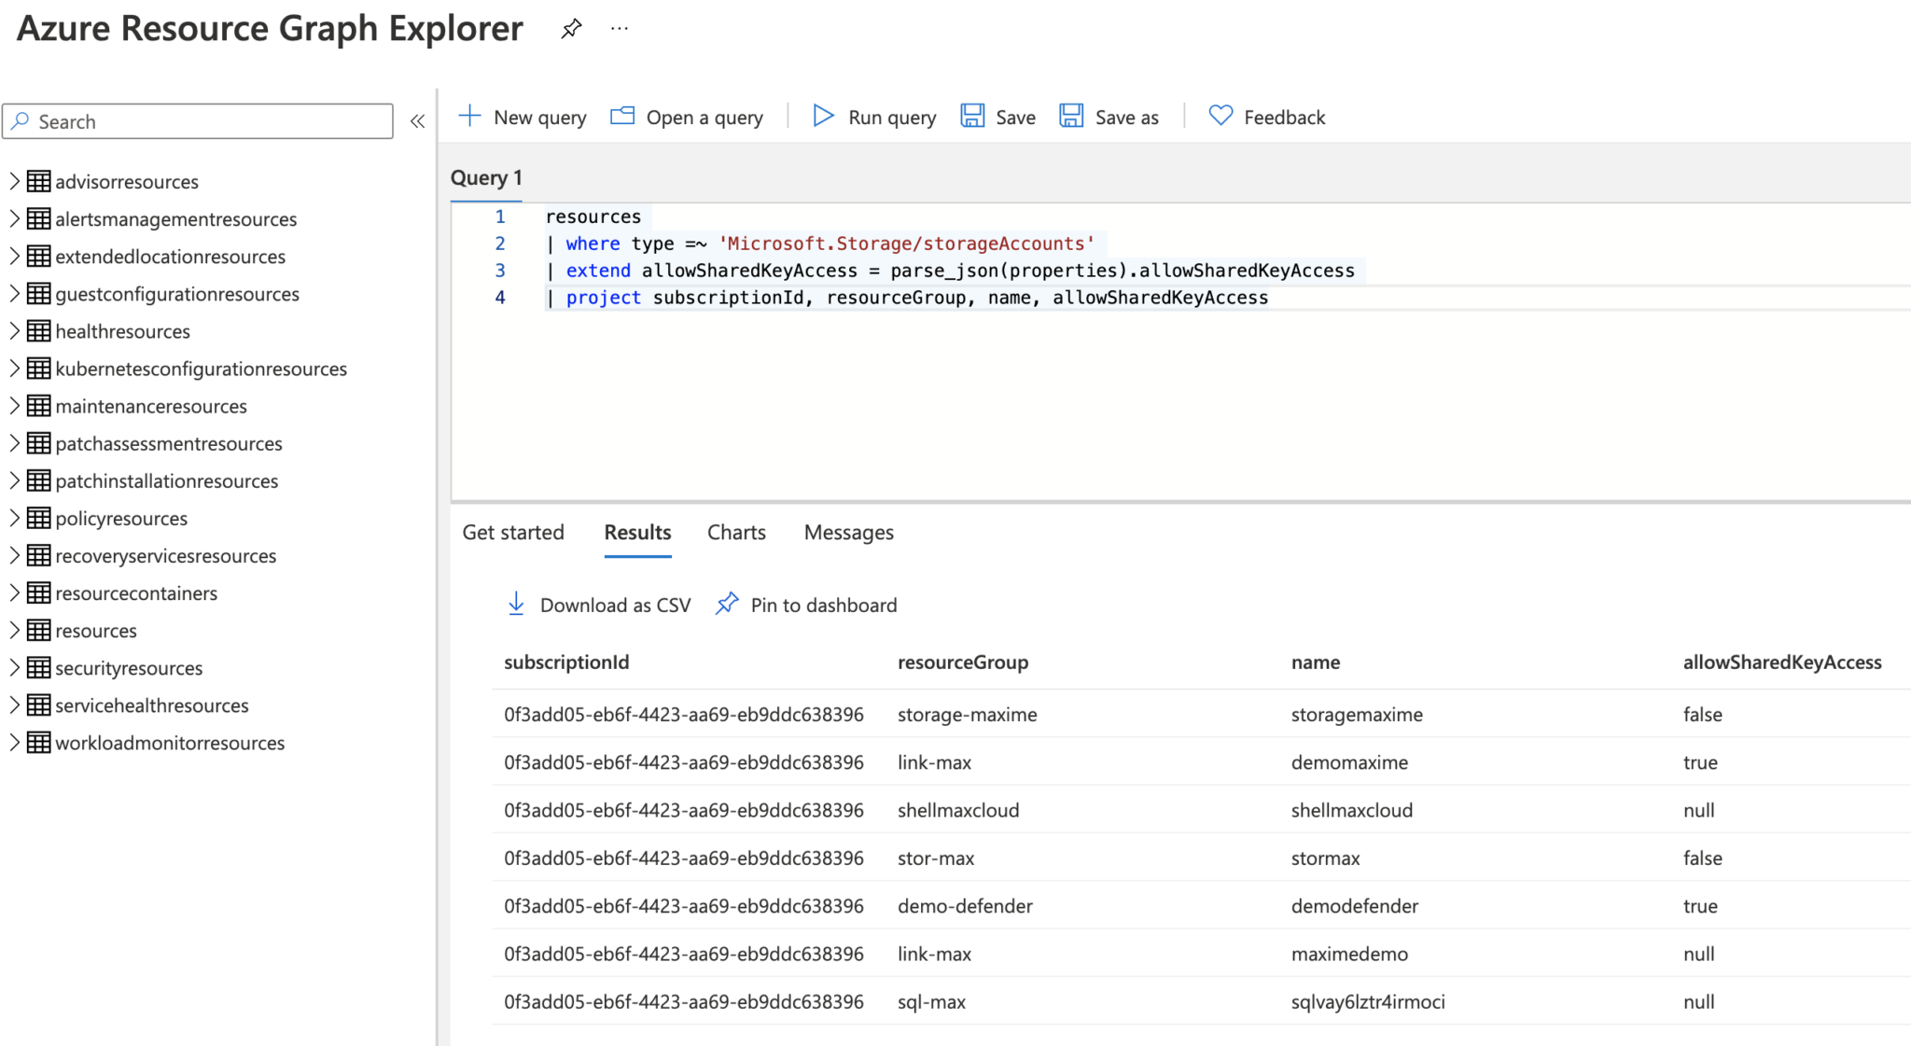1911x1046 pixels.
Task: Click the Save as disk icon
Action: (1071, 117)
